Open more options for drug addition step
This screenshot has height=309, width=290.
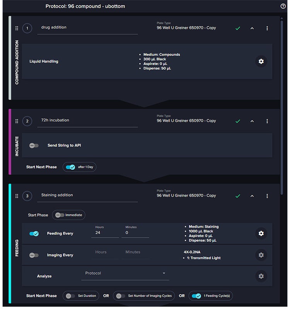coord(267,28)
